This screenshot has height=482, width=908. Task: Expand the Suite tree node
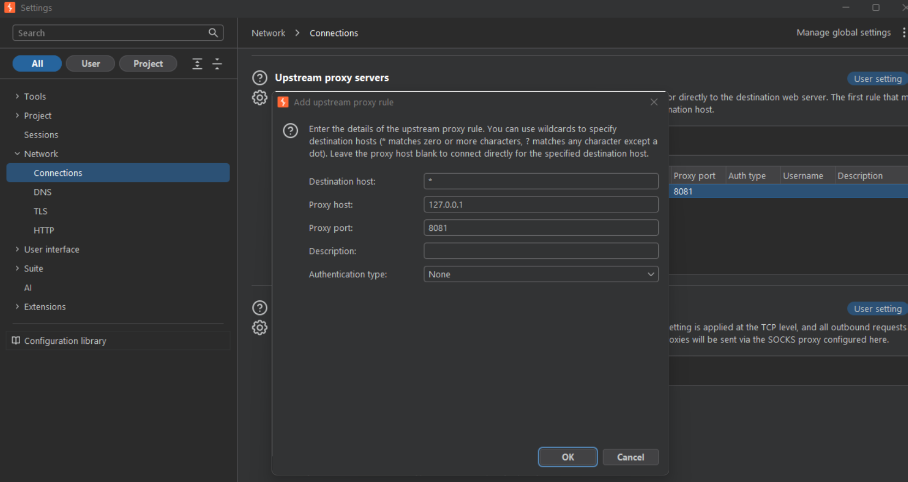[17, 268]
